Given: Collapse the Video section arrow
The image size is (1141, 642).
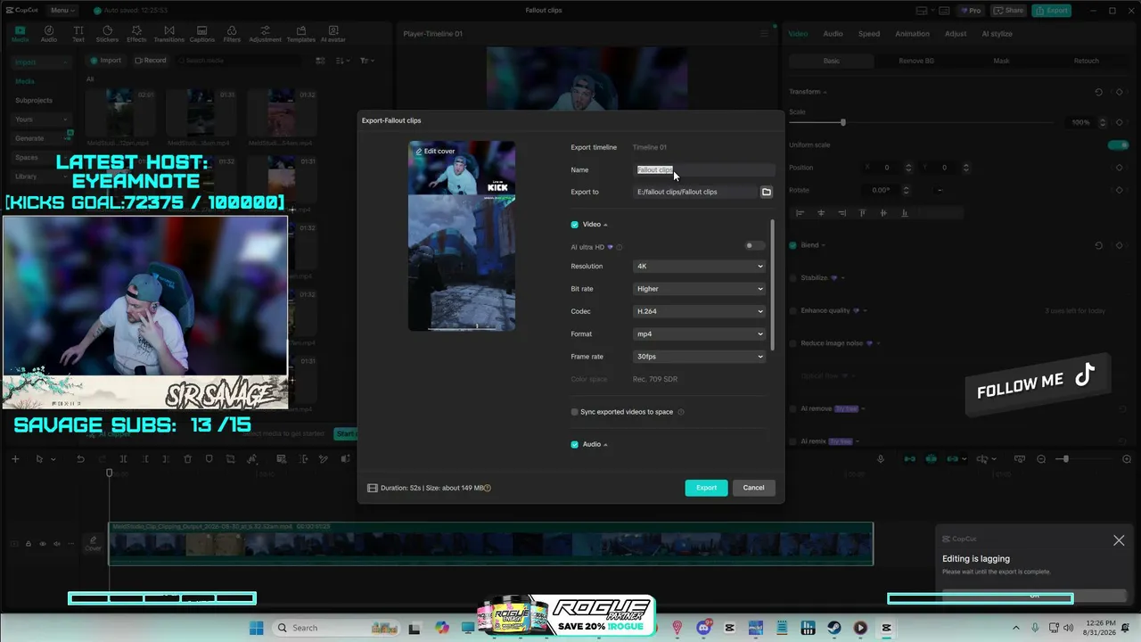Looking at the screenshot, I should (x=605, y=225).
